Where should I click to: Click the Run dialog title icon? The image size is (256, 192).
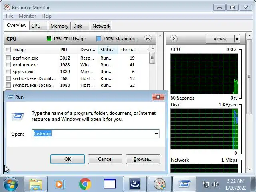click(x=10, y=97)
